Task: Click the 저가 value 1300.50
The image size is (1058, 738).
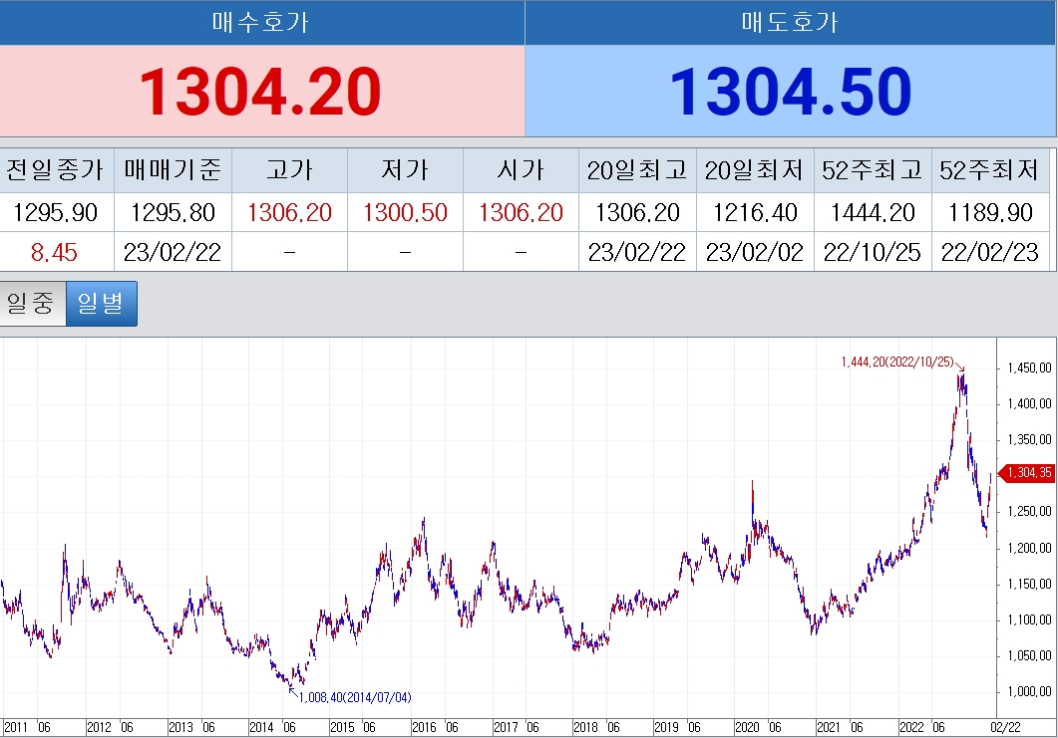Action: pos(405,213)
